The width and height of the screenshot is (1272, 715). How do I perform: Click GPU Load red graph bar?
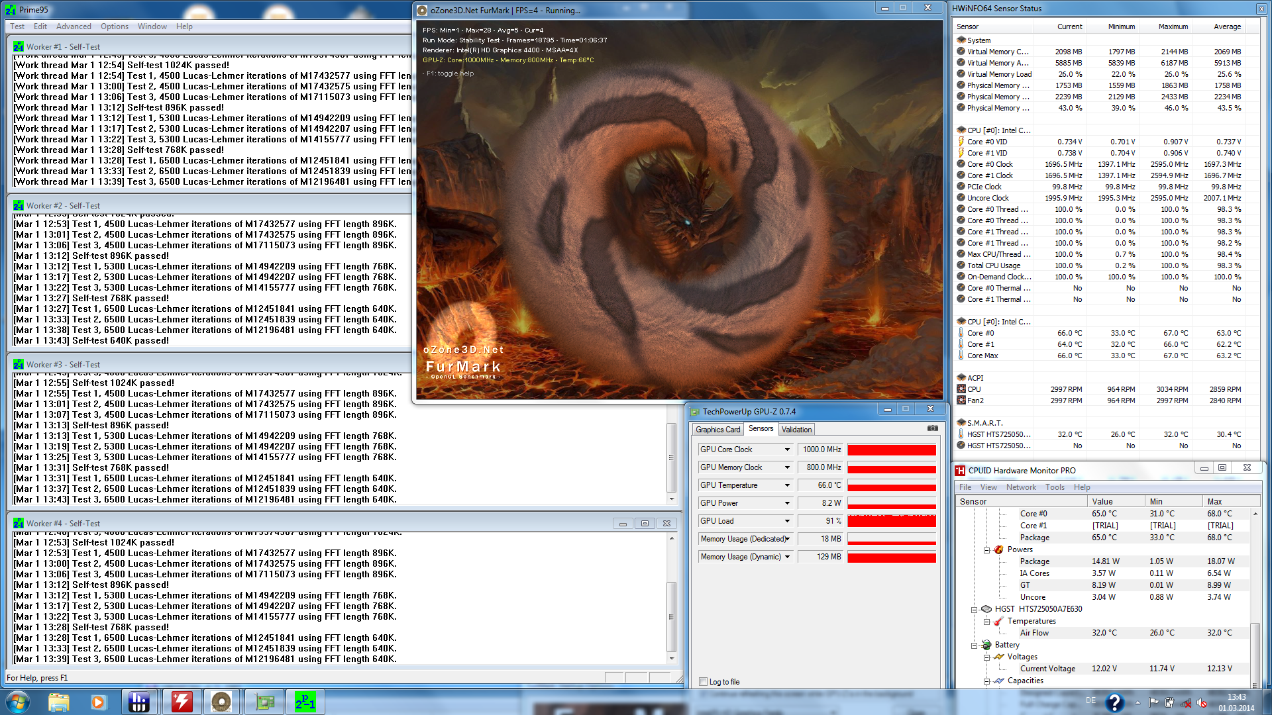point(892,521)
